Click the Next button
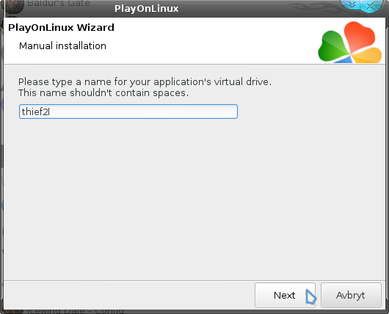 285,295
